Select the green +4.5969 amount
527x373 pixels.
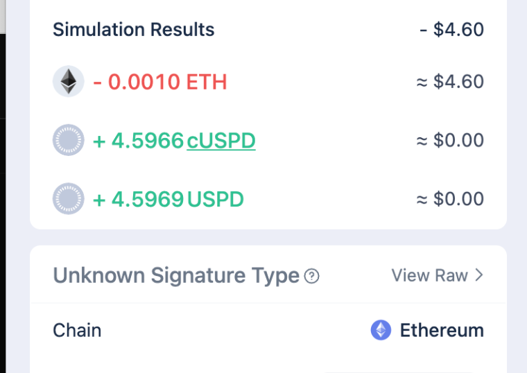[138, 200]
